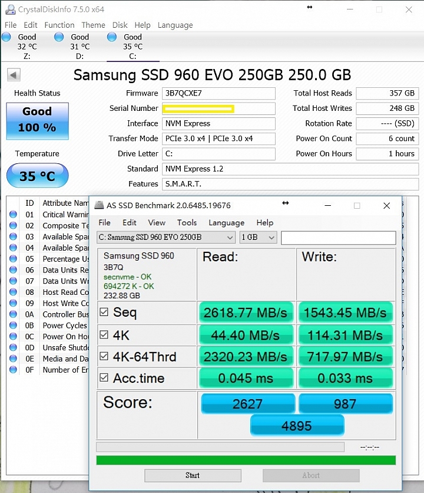Uncheck the Seq benchmark checkbox

pyautogui.click(x=104, y=312)
